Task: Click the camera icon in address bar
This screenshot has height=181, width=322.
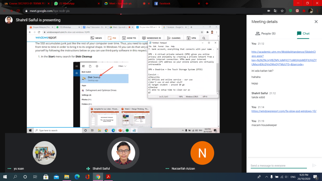Action: [x=268, y=11]
